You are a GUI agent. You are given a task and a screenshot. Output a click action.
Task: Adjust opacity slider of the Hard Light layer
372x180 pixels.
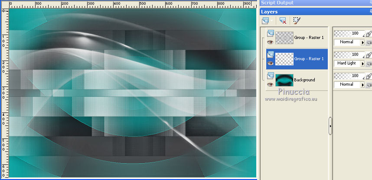[x=349, y=55]
